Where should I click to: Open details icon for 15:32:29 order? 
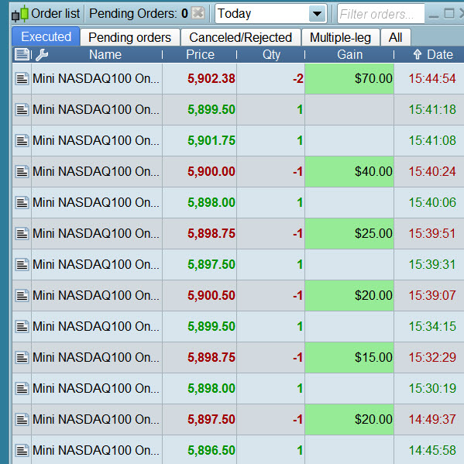tap(22, 357)
